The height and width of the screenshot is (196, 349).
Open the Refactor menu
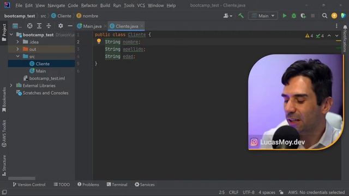89,5
